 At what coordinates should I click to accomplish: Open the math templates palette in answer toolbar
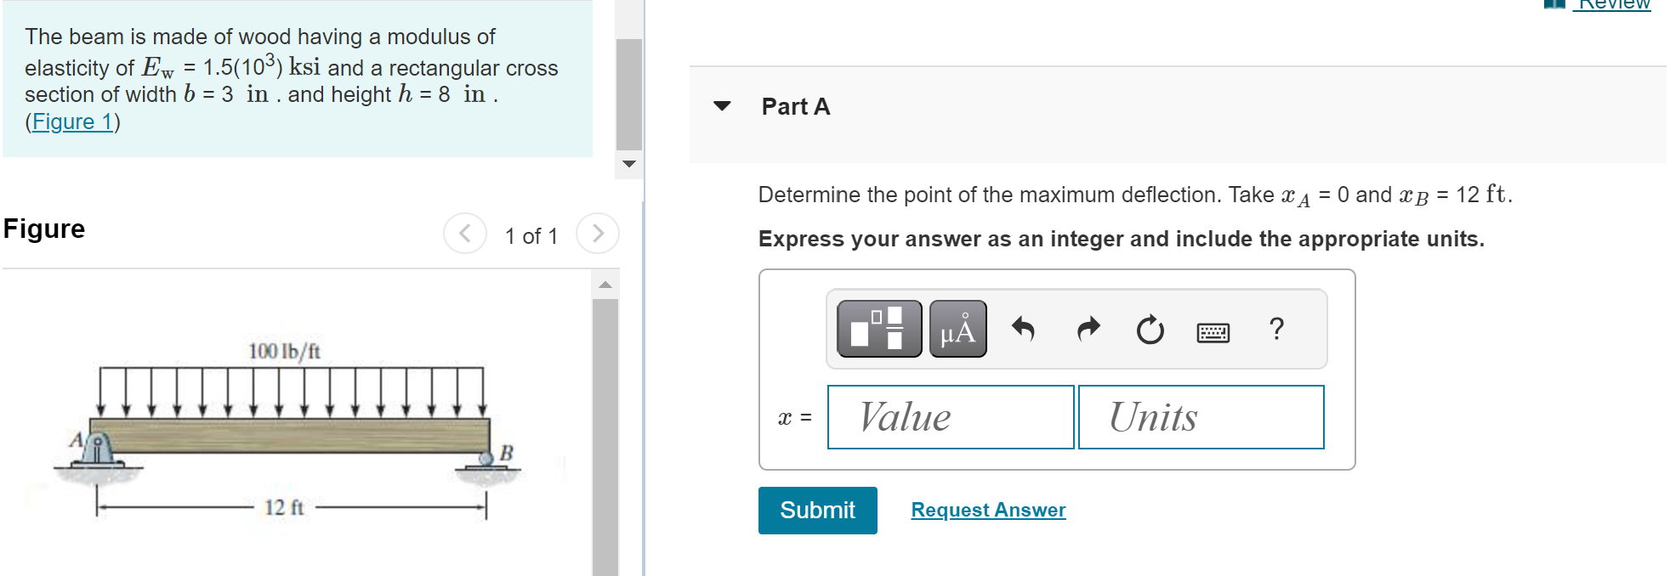[x=878, y=329]
